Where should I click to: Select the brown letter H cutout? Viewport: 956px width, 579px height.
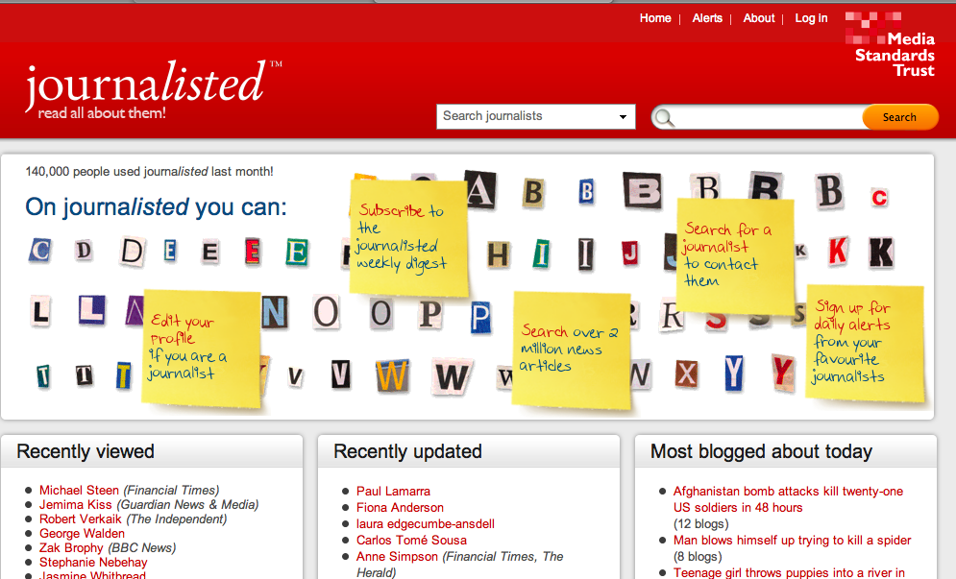click(x=498, y=254)
